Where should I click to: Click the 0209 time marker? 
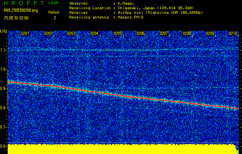coord(210,33)
